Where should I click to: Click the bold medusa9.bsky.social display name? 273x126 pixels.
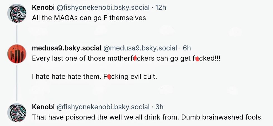tap(67, 48)
